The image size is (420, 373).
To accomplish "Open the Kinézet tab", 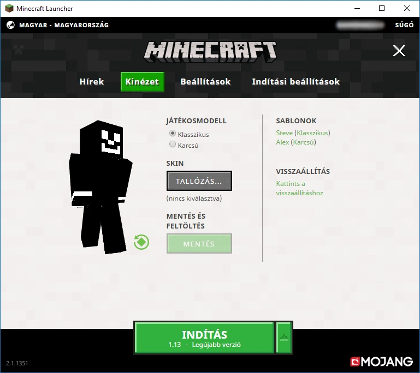I will tap(142, 82).
